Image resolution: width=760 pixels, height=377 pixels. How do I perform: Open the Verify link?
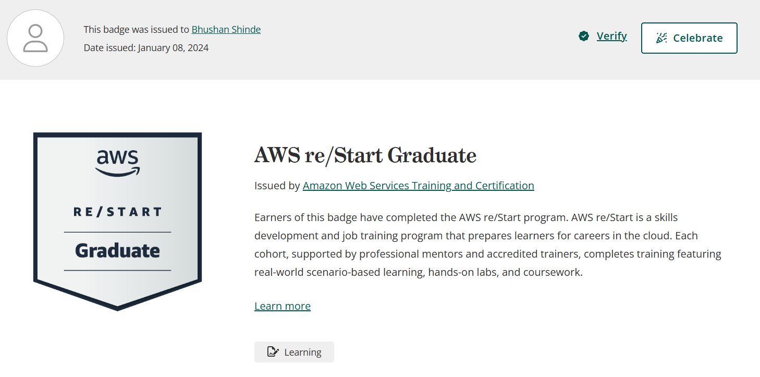click(x=611, y=36)
